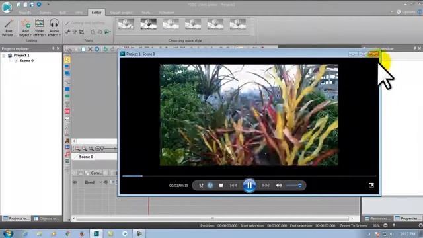Open the Projects explorer bottom tab

(x=17, y=219)
